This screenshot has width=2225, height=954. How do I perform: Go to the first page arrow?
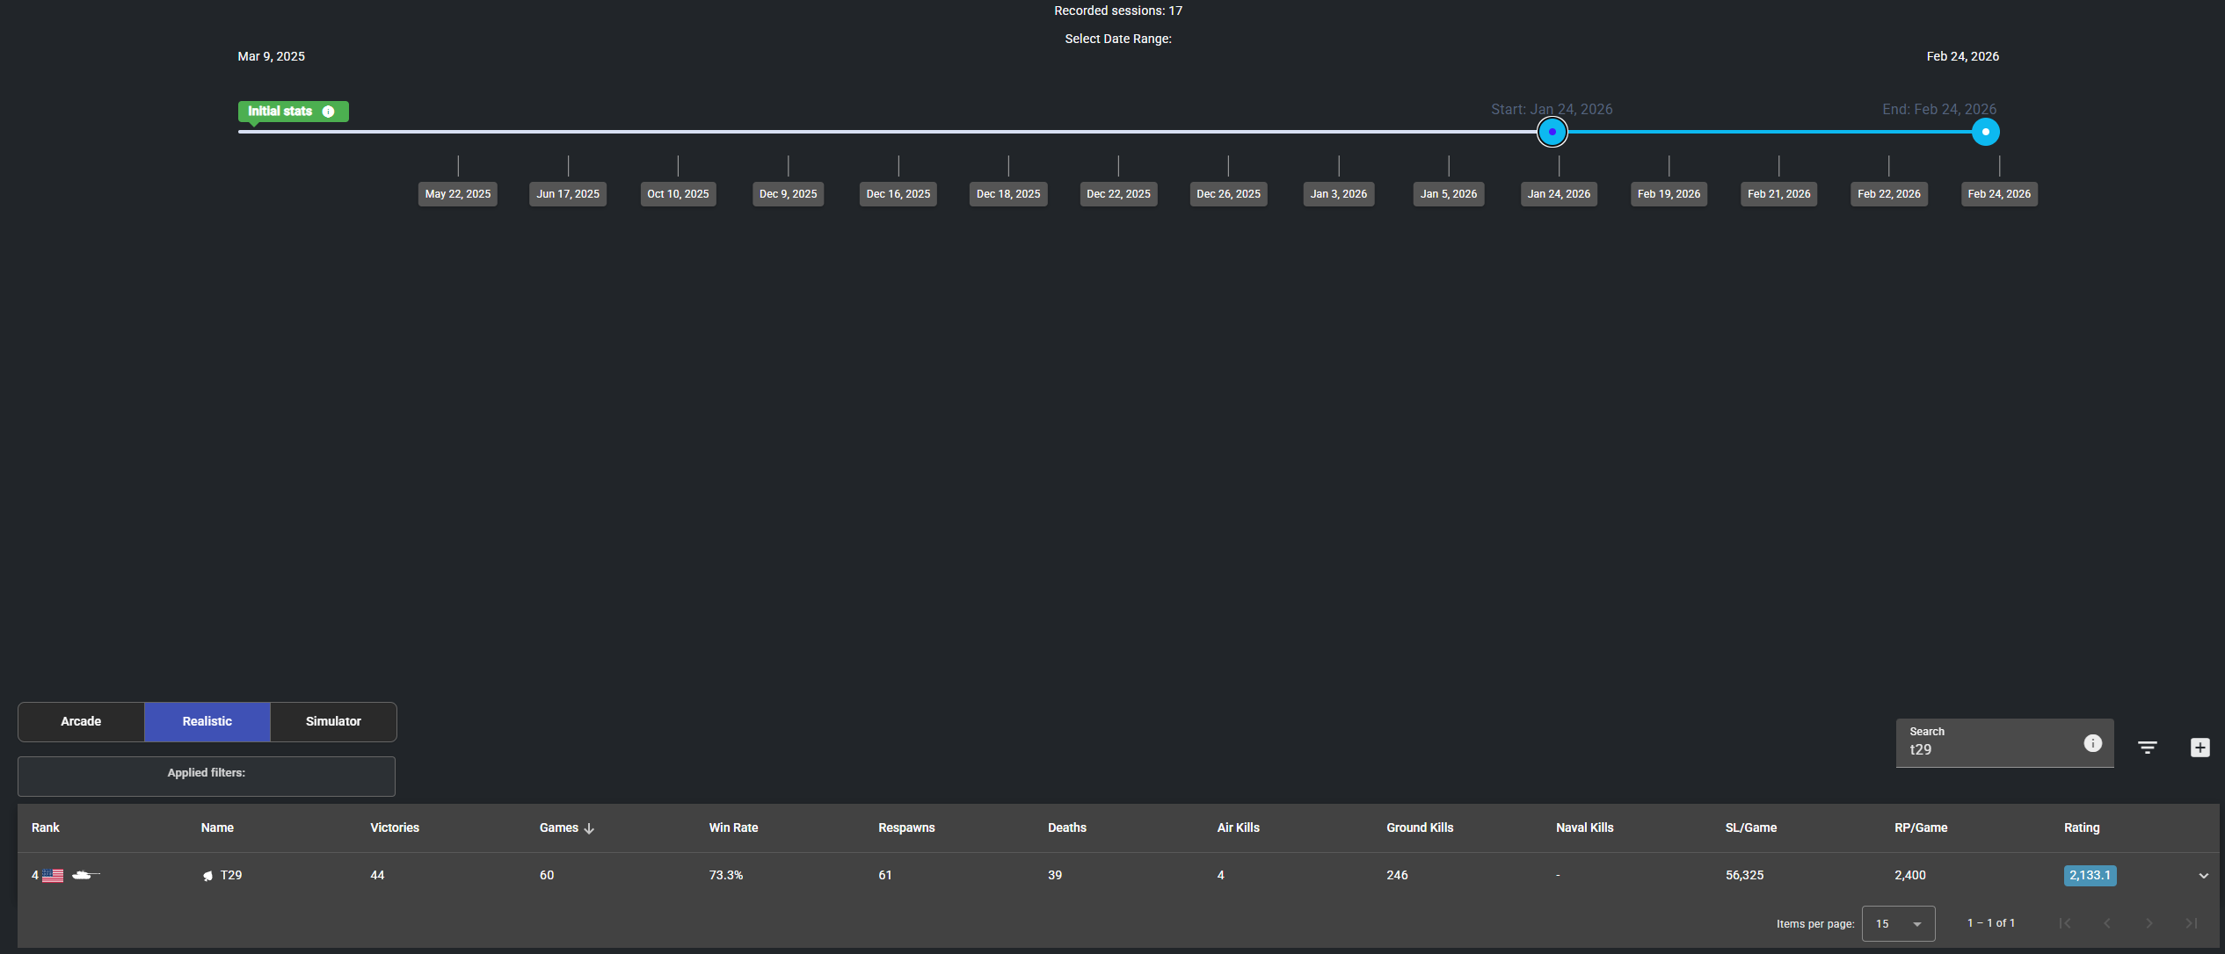[x=2064, y=923]
